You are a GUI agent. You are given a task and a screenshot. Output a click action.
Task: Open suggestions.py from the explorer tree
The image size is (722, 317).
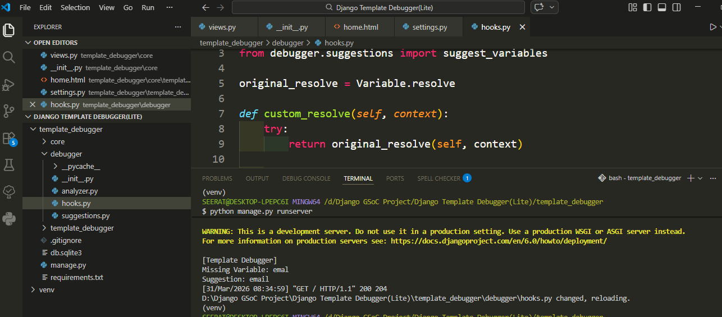tap(85, 216)
